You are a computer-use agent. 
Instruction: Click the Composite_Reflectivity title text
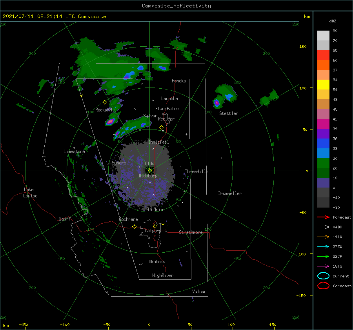tap(176, 6)
